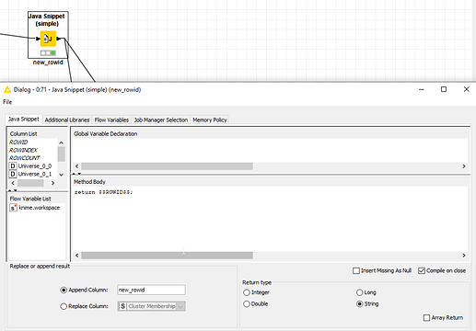Choose String return type
Screen dimensions: 476x331
click(x=359, y=303)
